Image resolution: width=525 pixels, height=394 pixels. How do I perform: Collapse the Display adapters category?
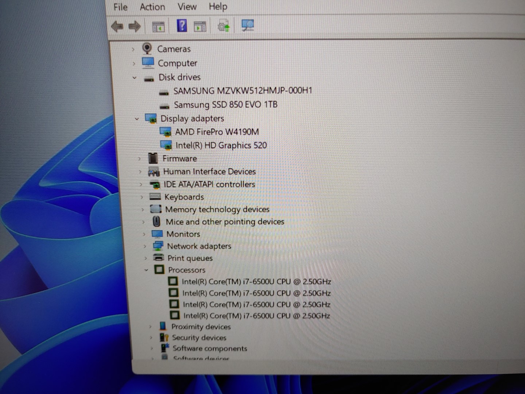click(137, 119)
